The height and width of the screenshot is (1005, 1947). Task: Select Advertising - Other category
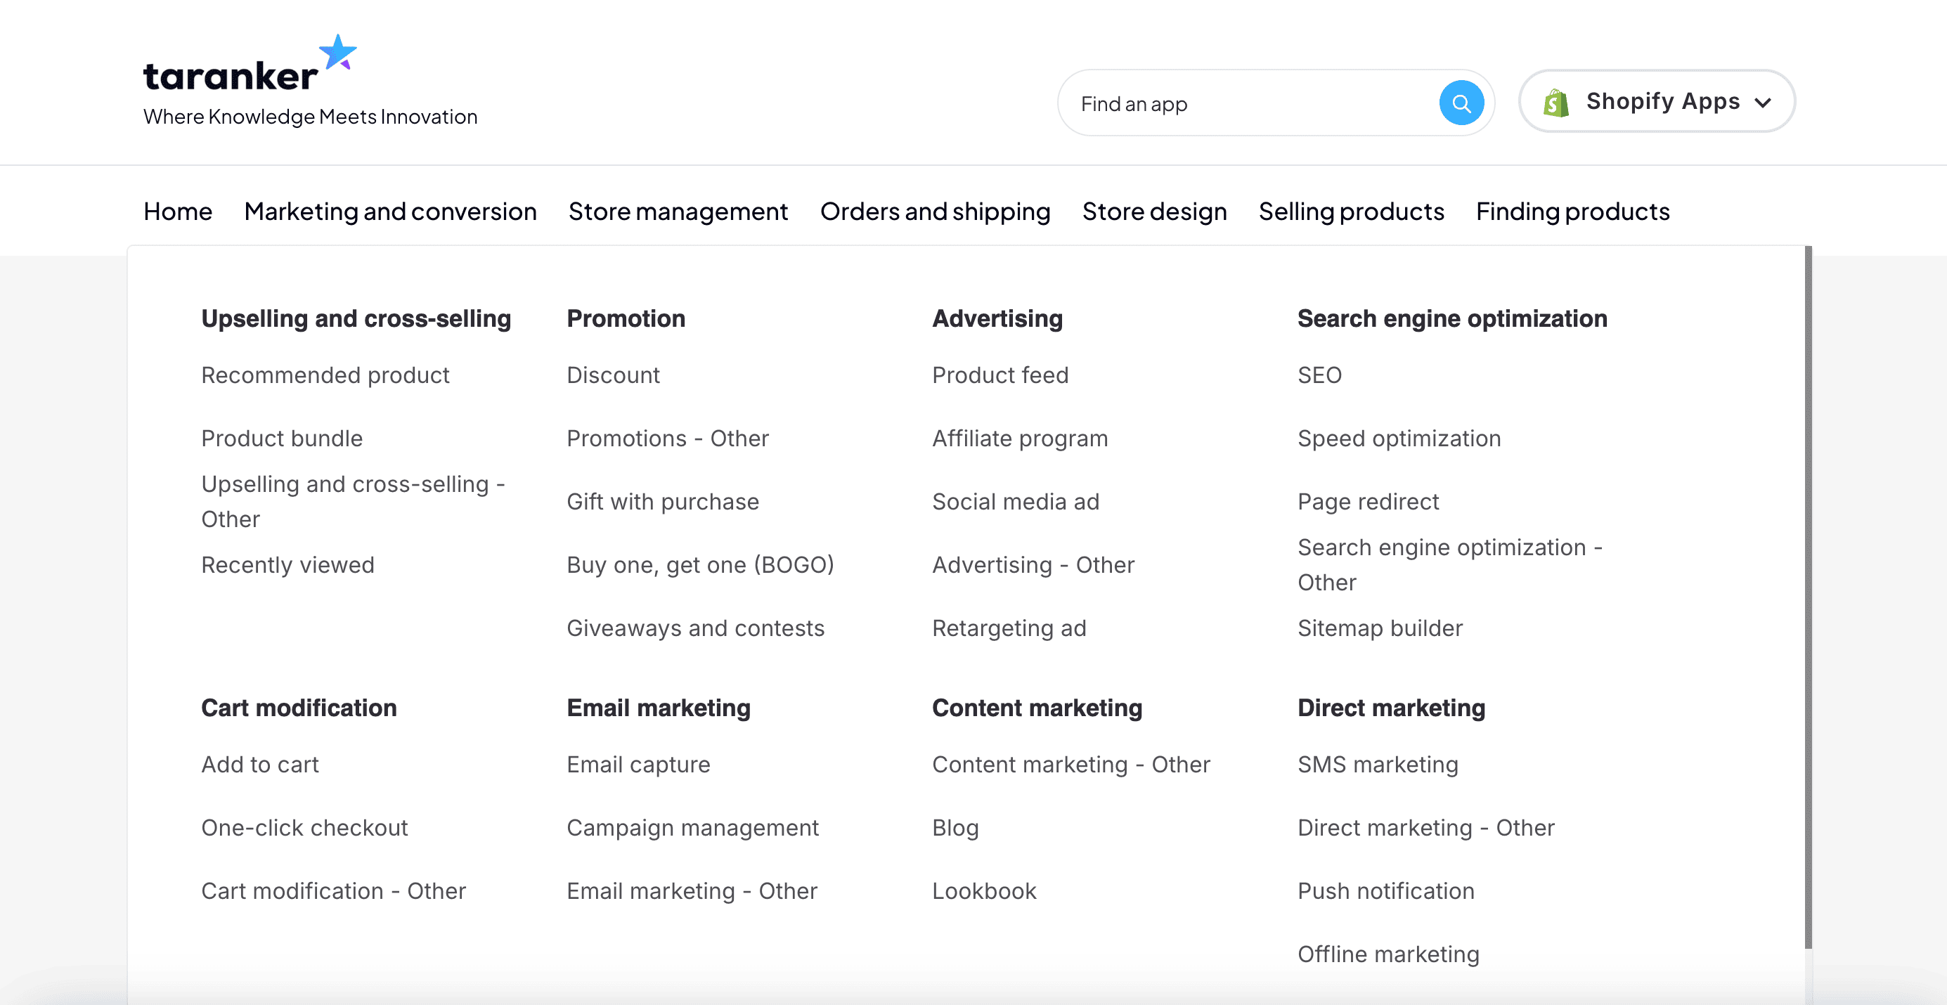point(1033,565)
